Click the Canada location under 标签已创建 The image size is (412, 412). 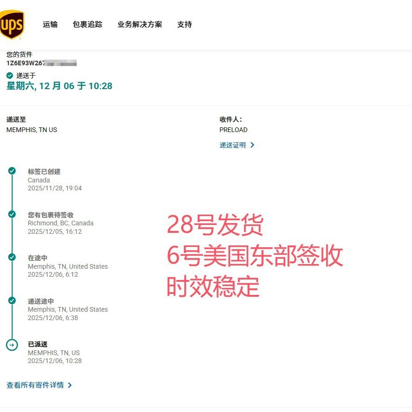pos(39,180)
